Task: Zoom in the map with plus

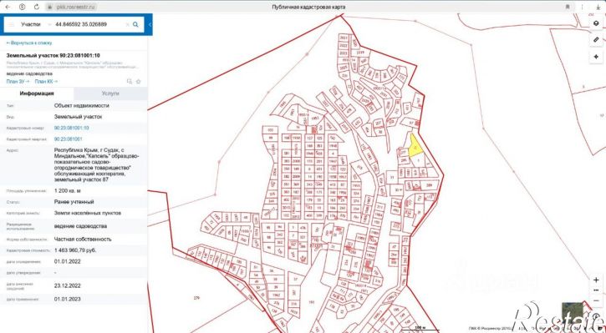Action: point(596,280)
